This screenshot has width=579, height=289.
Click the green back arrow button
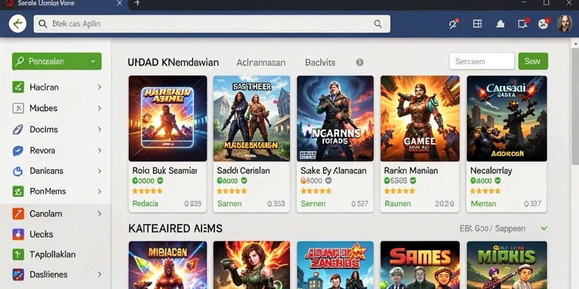pos(18,24)
